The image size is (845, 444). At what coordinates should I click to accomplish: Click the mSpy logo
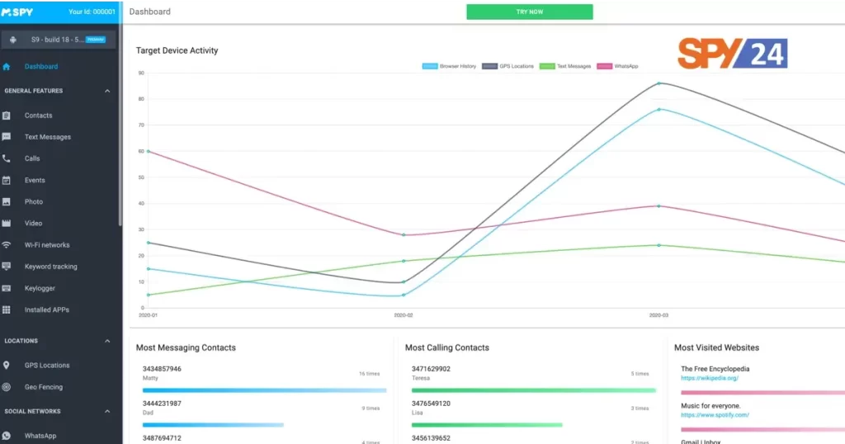coord(17,12)
